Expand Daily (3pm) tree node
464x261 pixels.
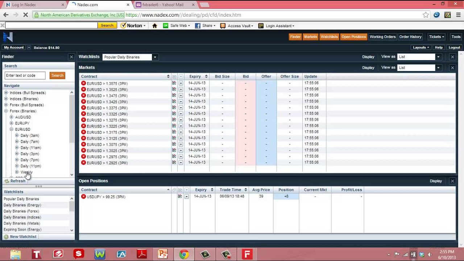(x=17, y=154)
